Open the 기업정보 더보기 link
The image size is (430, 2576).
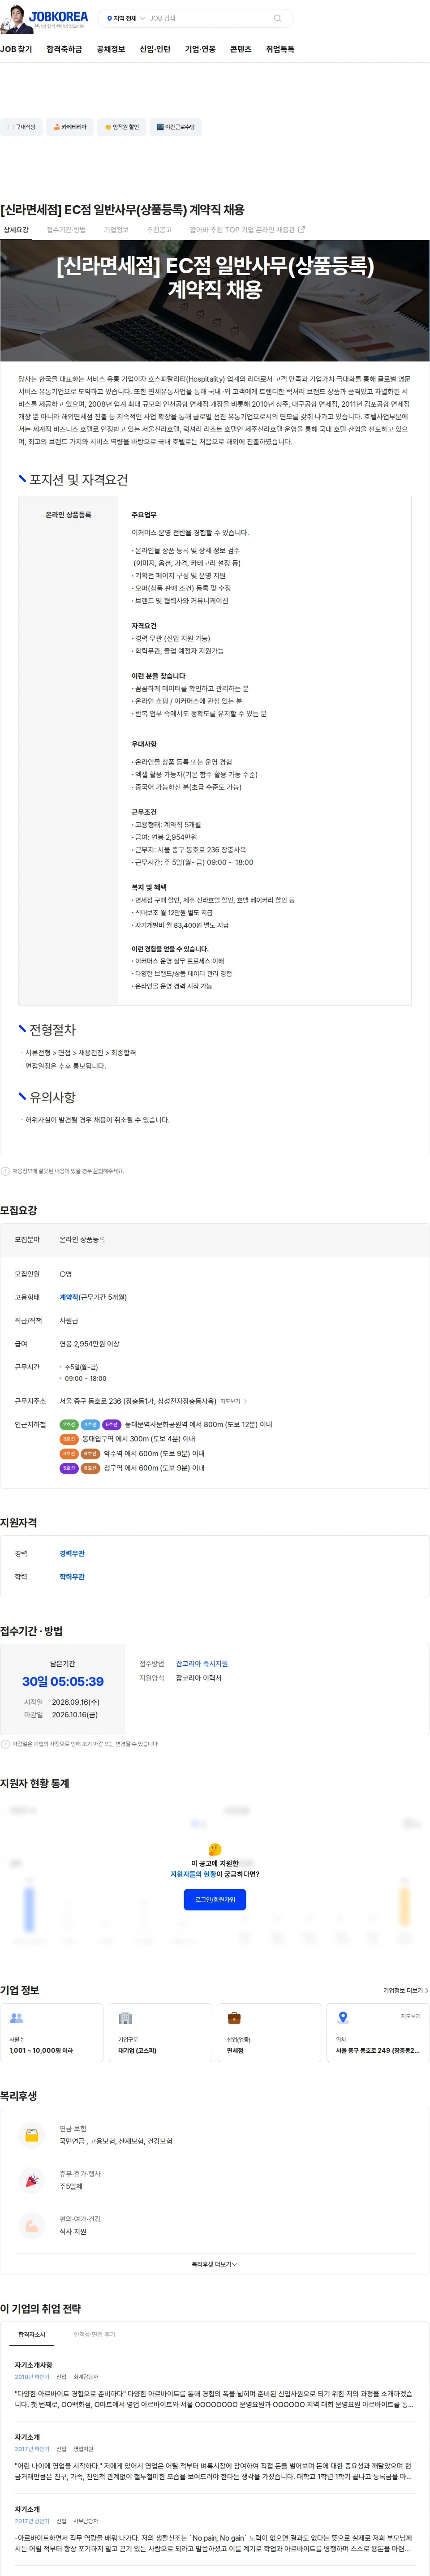coord(405,1990)
